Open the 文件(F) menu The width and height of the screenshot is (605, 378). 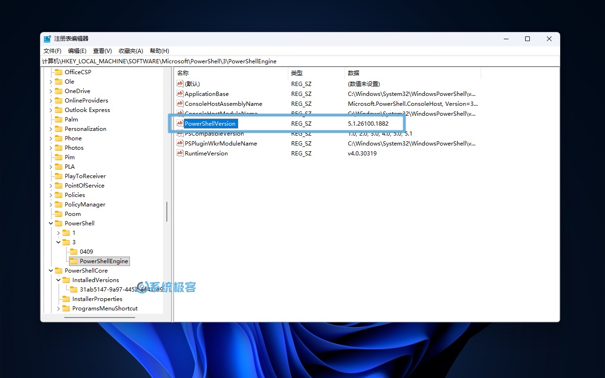click(x=52, y=51)
